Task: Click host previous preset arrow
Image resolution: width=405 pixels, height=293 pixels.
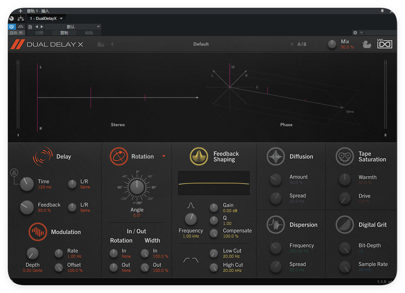Action: tap(36, 27)
